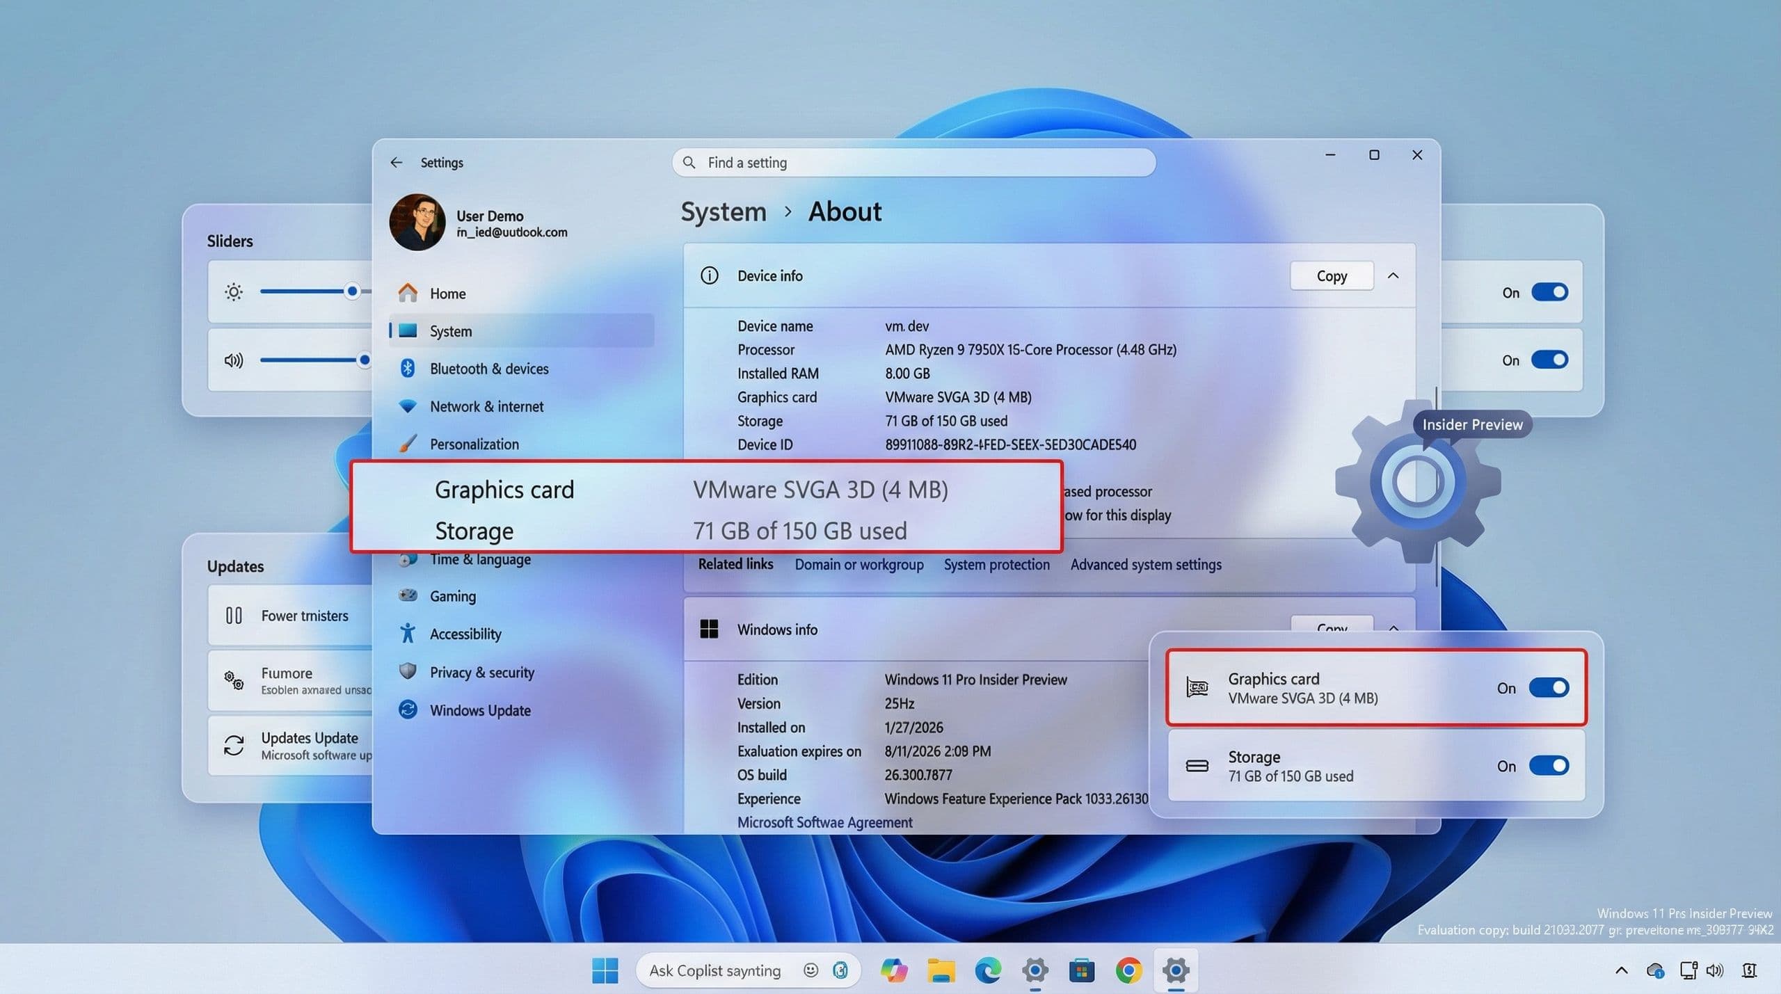The height and width of the screenshot is (994, 1781).
Task: Copy the Device info details
Action: tap(1331, 275)
